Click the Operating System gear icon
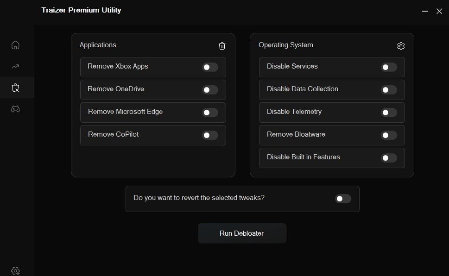 tap(401, 46)
